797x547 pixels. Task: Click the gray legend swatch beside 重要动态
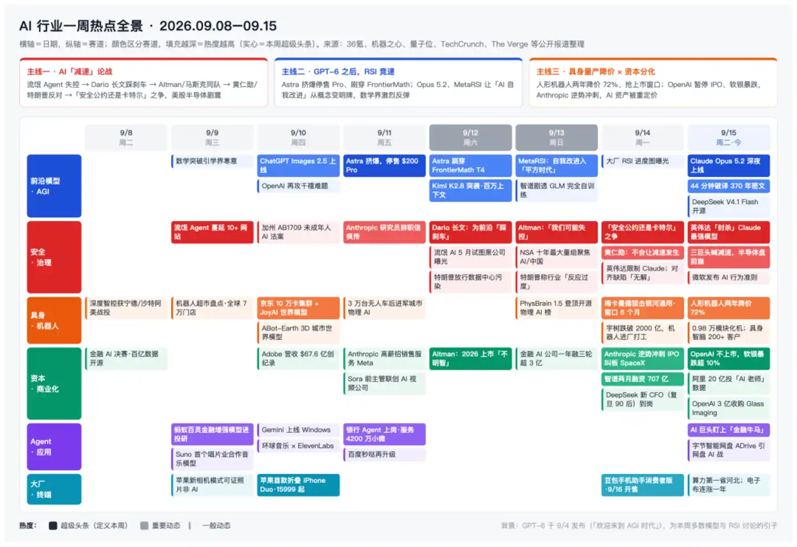[x=144, y=525]
